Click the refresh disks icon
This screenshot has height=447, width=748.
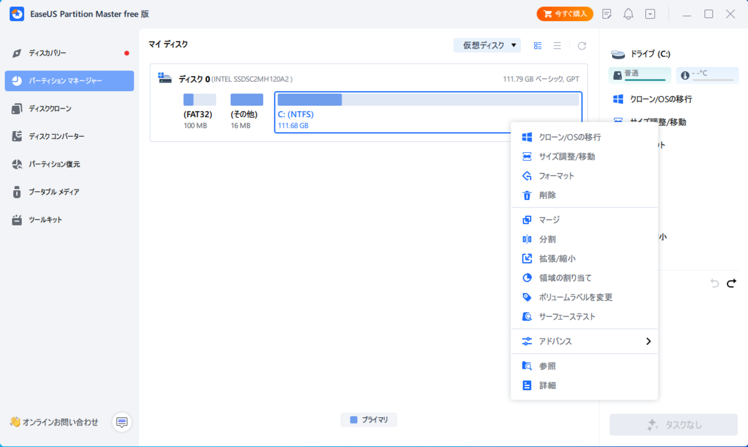[x=582, y=46]
